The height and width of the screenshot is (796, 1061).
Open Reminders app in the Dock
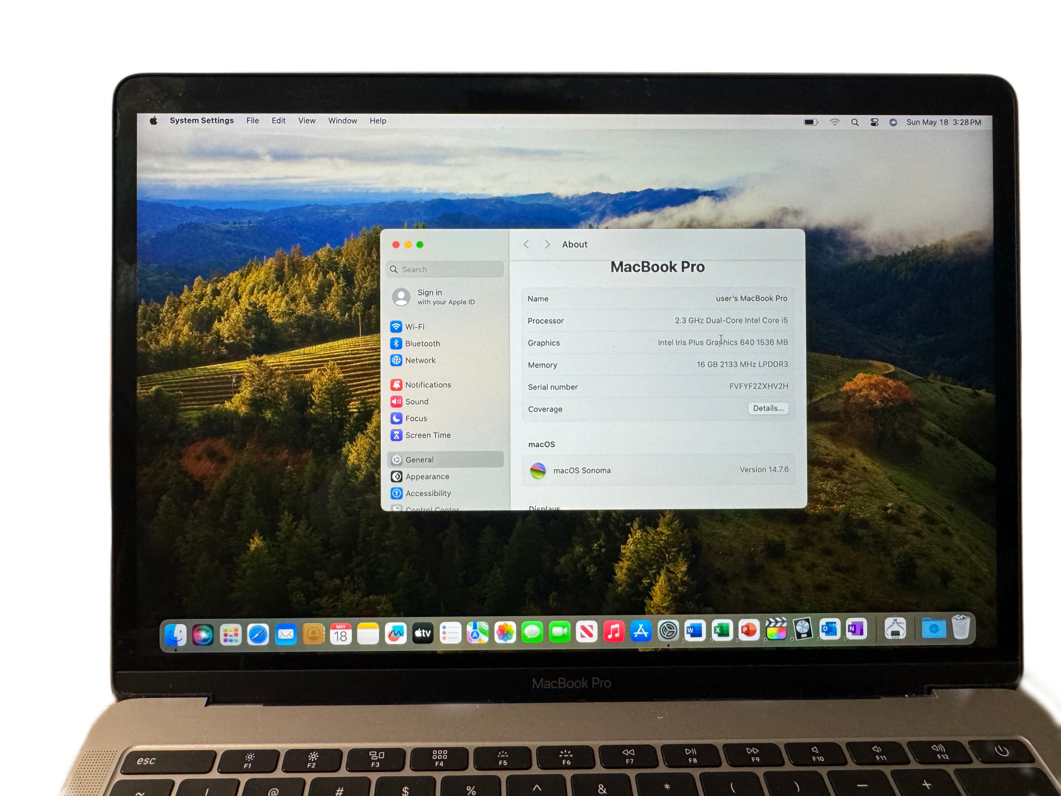pos(451,633)
